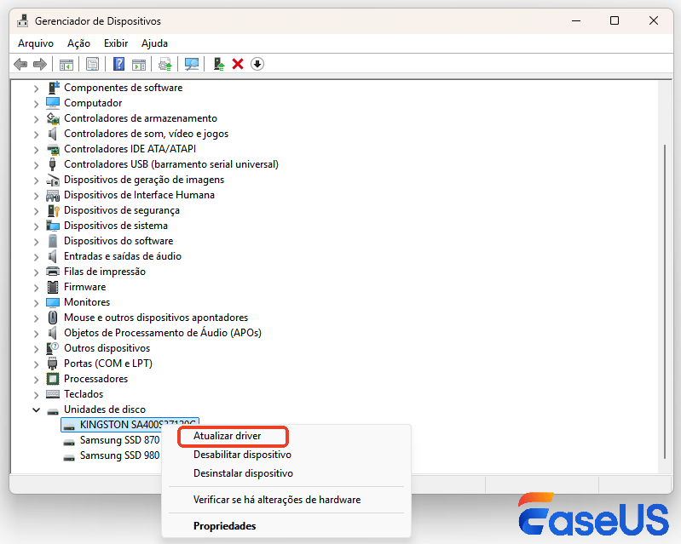Screen dimensions: 681x544
Task: Click the 'Teclados' label
Action: pyautogui.click(x=84, y=394)
